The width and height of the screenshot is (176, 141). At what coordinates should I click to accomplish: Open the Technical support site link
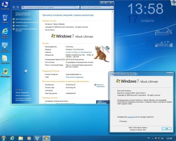74,77
